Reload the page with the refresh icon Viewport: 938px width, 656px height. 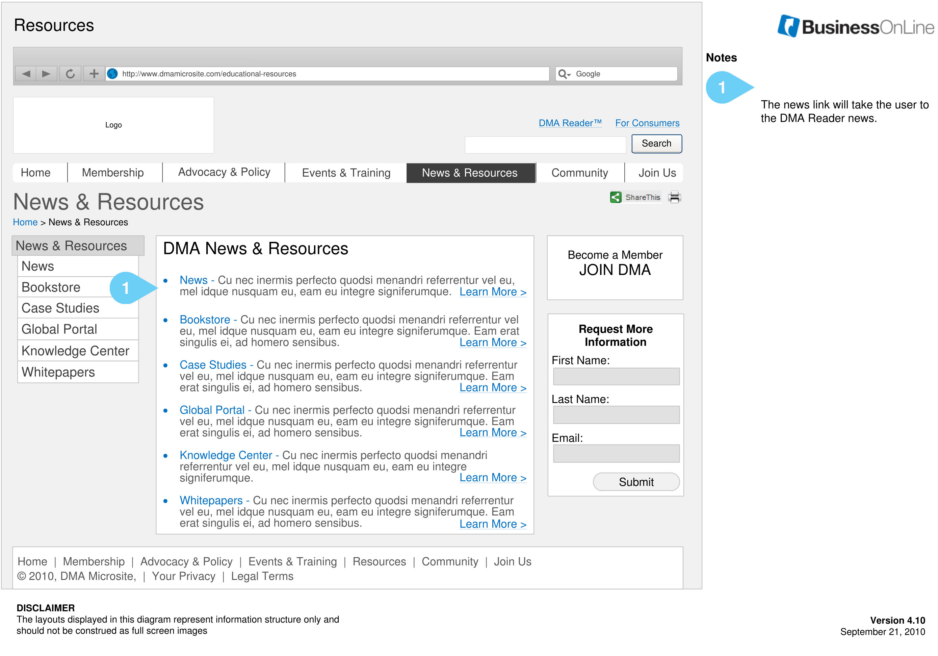pos(70,74)
